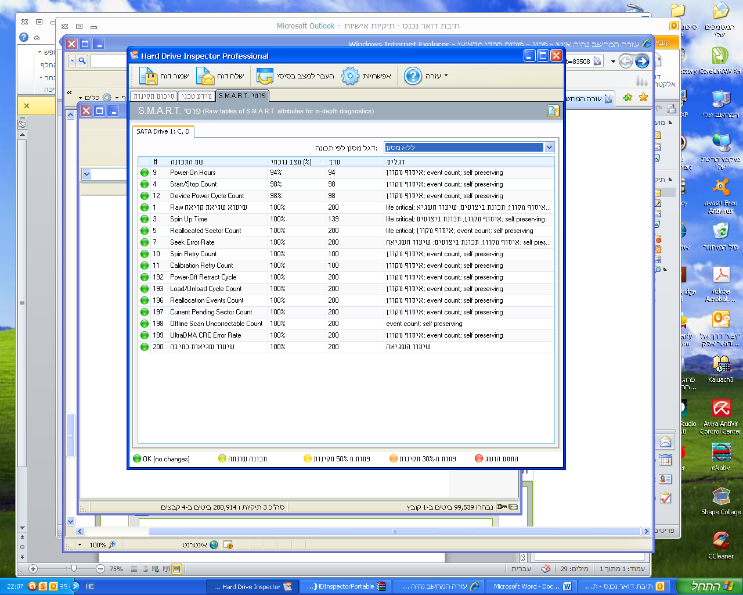The image size is (743, 595).
Task: Sort by the ערך column header
Action: (355, 162)
